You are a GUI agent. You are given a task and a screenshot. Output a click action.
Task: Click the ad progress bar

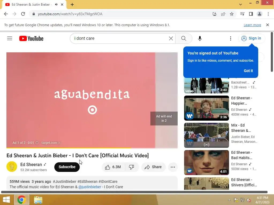click(92, 148)
